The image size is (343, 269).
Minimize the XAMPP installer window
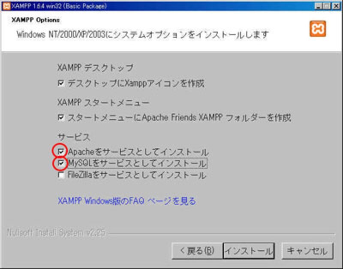tap(318, 6)
